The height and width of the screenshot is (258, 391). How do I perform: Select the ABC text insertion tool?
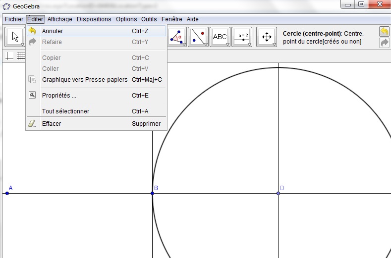coord(220,37)
